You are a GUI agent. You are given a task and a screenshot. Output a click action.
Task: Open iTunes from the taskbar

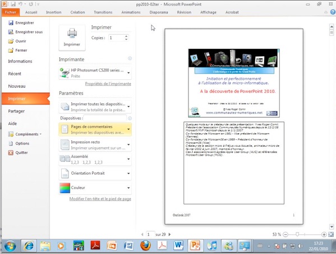click(212, 246)
